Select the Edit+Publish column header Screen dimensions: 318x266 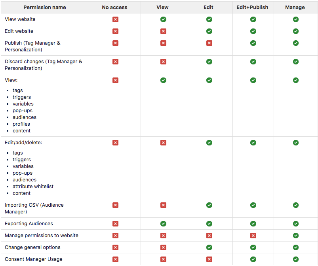point(253,7)
